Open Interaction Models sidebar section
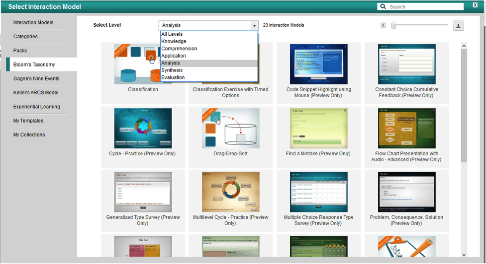This screenshot has height=264, width=486. [x=33, y=22]
